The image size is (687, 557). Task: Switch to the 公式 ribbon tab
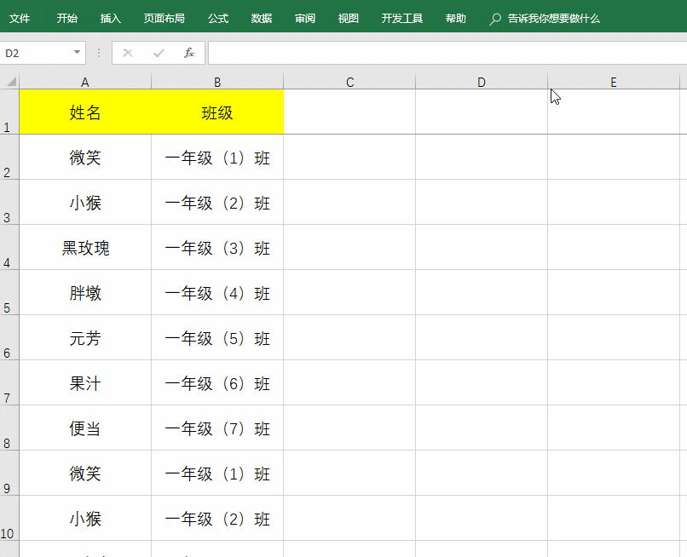(x=218, y=19)
